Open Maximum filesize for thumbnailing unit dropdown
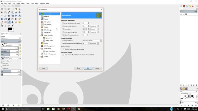This screenshot has height=111, width=198. point(94,43)
